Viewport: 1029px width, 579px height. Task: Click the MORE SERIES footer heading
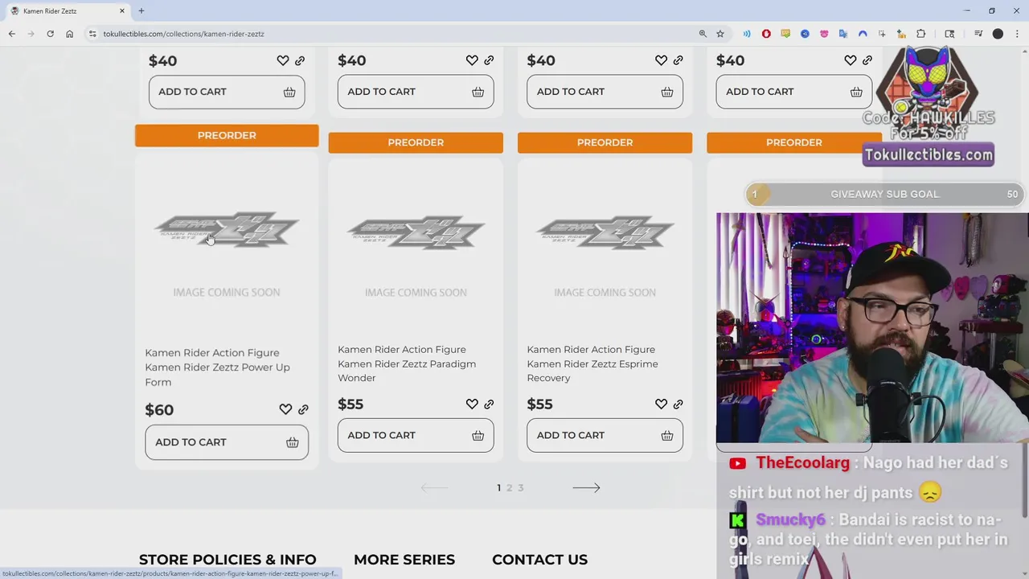(404, 560)
